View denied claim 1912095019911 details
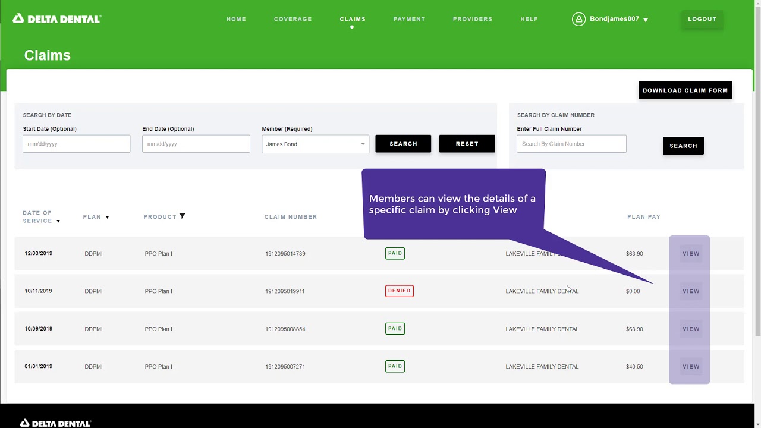The image size is (761, 428). click(691, 291)
